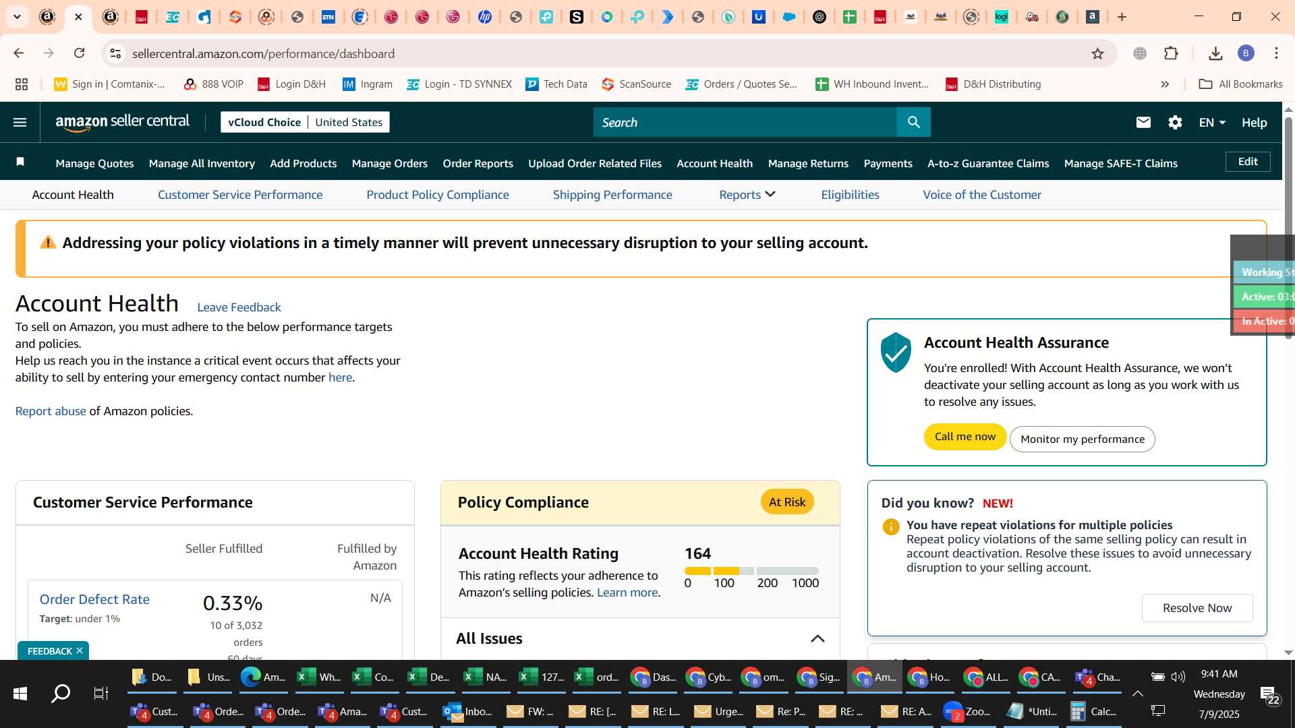Expand the Reports dropdown
This screenshot has height=728, width=1295.
coord(747,195)
